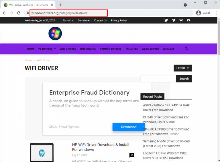Open the Vimeo social icon
Image resolution: width=220 pixels, height=162 pixels.
pyautogui.click(x=174, y=20)
